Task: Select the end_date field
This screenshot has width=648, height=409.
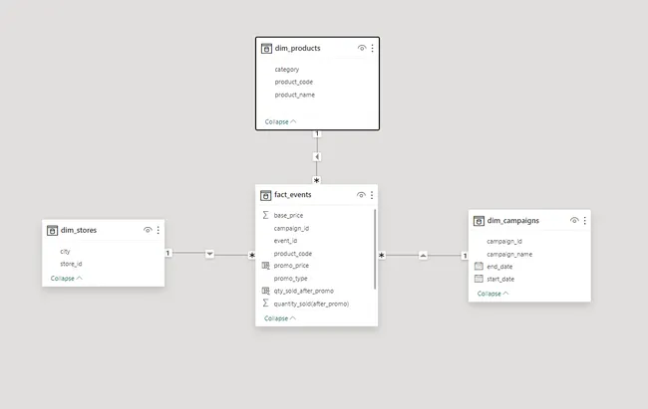Action: (499, 267)
